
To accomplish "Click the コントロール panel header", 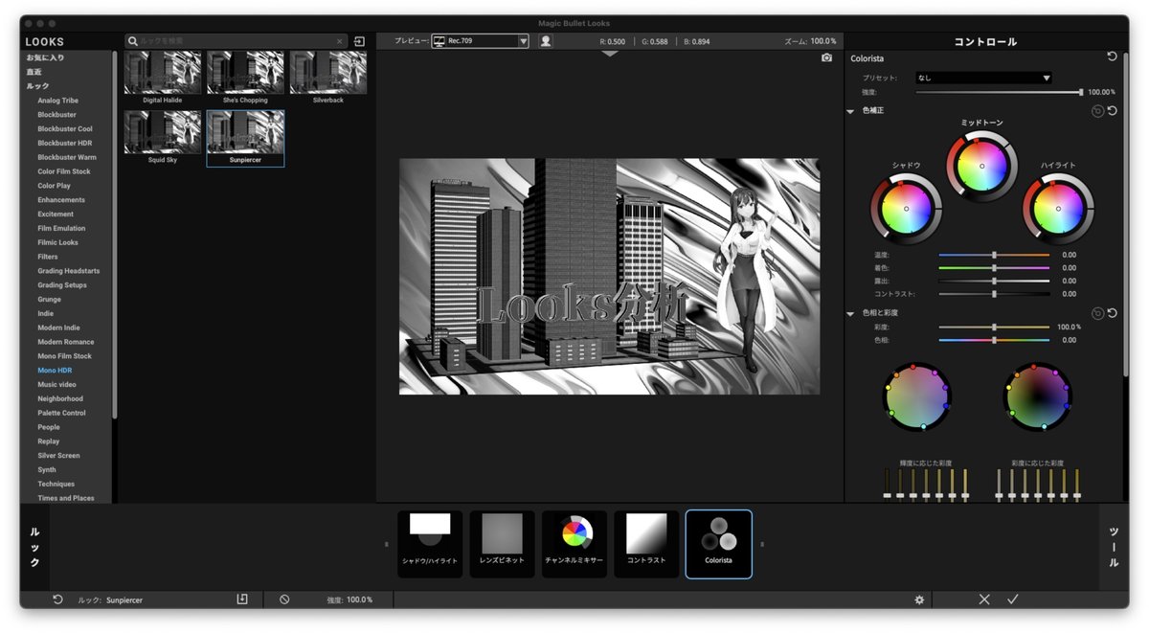I will (985, 42).
